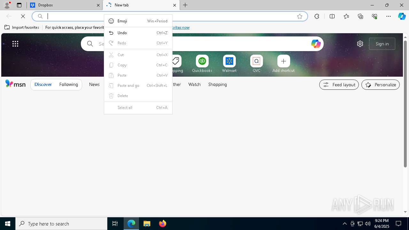Open the Collections icon
Screen dimensions: 409x230
[x=360, y=16]
